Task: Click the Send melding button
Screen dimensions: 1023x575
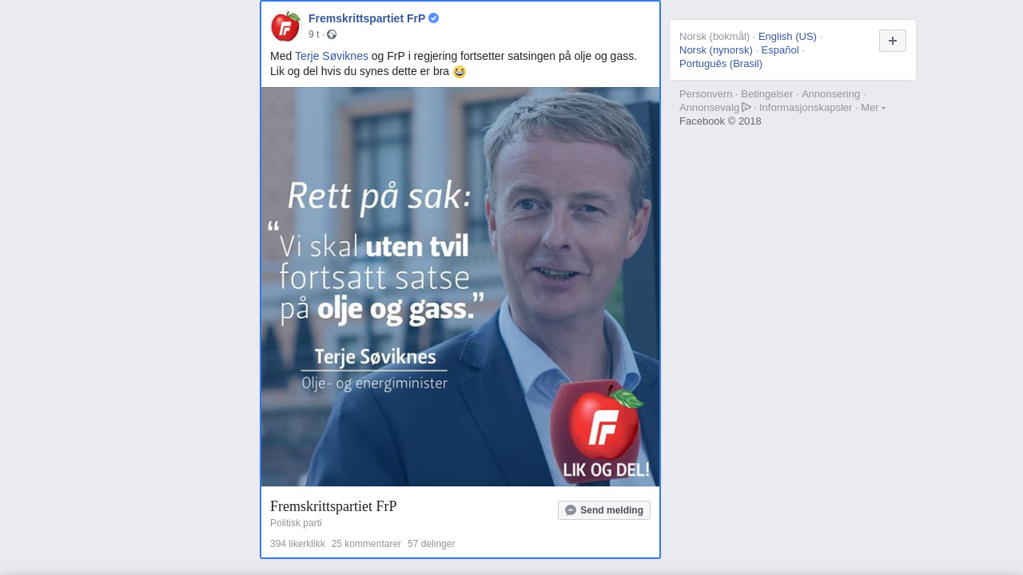Action: tap(604, 510)
